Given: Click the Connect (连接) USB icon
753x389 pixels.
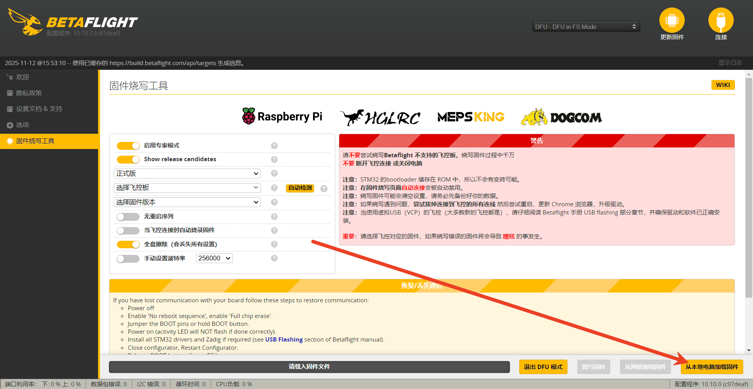Looking at the screenshot, I should (720, 20).
